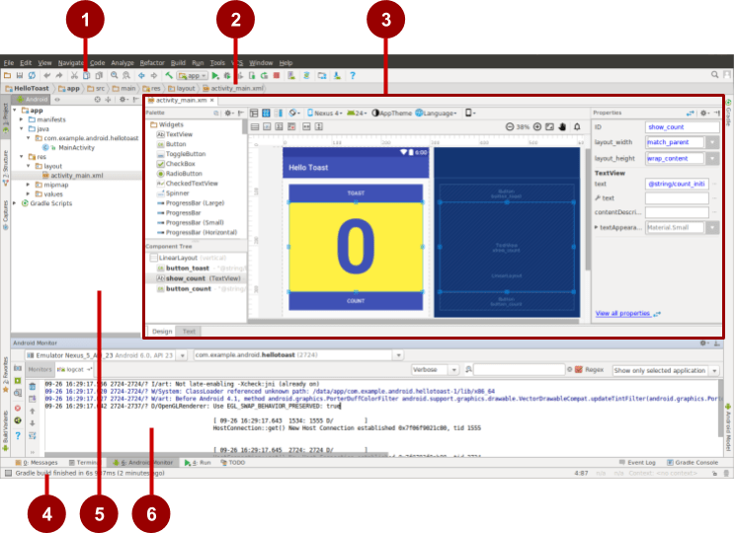Open the Language dropdown in designer
The height and width of the screenshot is (533, 736).
coord(436,113)
